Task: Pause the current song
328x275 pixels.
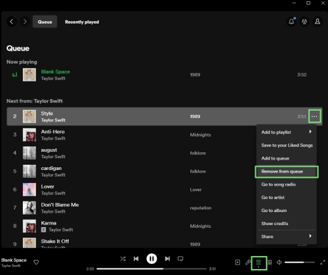Action: tap(152, 259)
